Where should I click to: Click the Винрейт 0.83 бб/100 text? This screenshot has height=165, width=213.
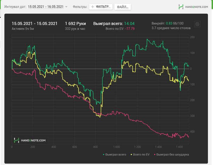tap(167, 23)
